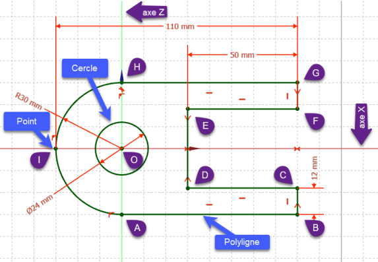Click the purple marker labeled B
378x262 pixels.
pyautogui.click(x=315, y=228)
